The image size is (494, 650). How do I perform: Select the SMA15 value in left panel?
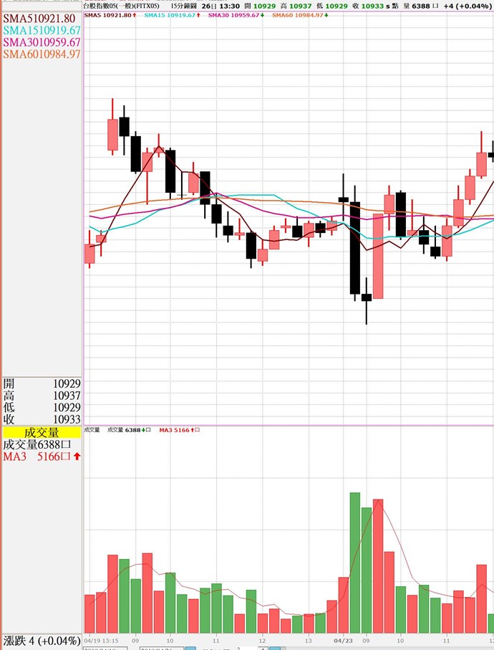coord(42,31)
